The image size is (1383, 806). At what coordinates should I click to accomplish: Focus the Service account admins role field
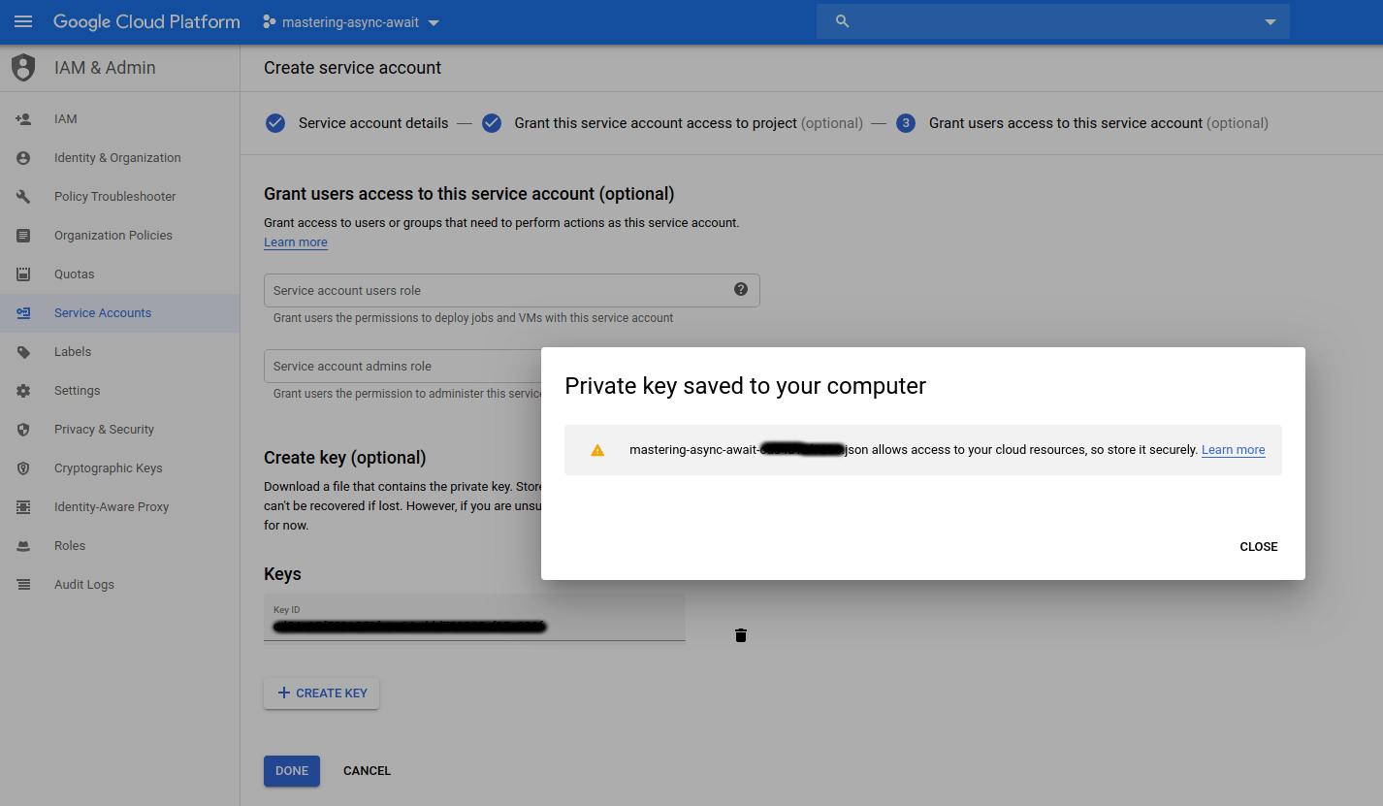402,366
